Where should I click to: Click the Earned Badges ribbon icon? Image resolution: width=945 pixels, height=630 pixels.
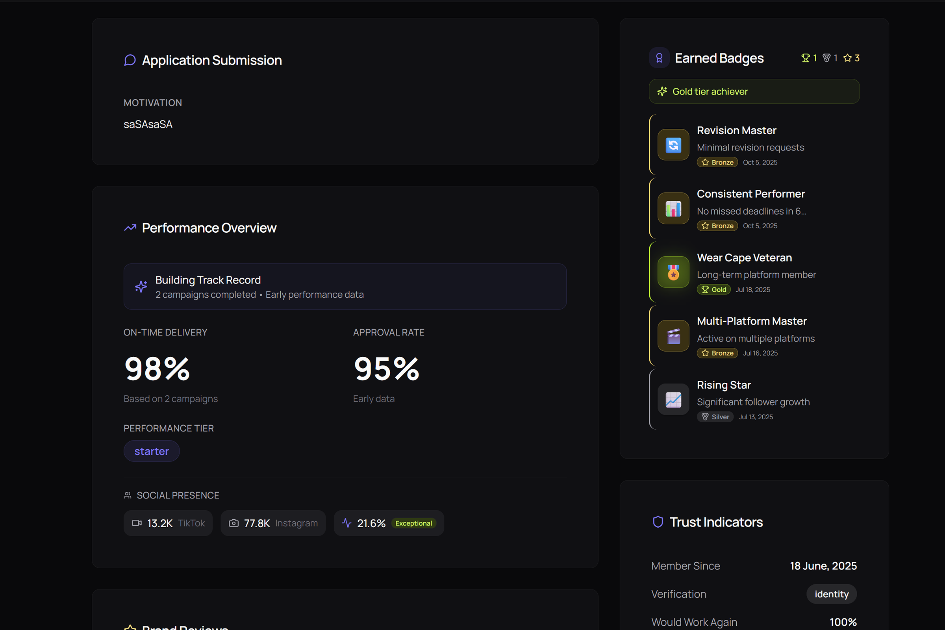(659, 57)
